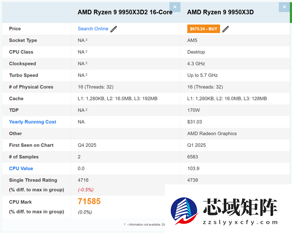
Task: Edit price pencil icon beside $675.24 button
Action: pos(225,29)
